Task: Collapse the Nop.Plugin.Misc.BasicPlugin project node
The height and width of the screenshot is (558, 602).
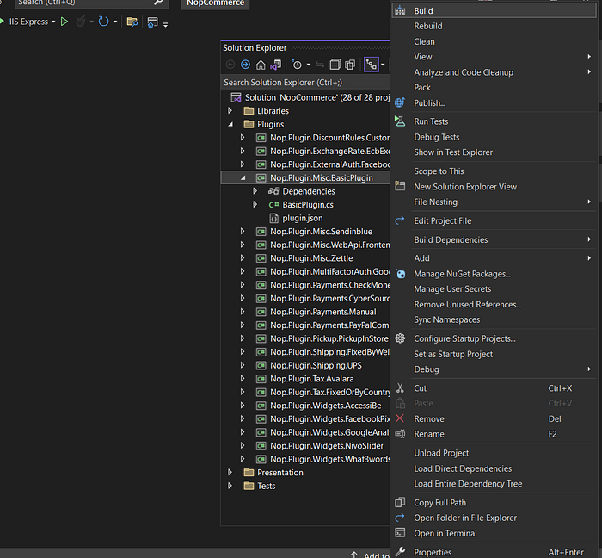Action: point(243,178)
